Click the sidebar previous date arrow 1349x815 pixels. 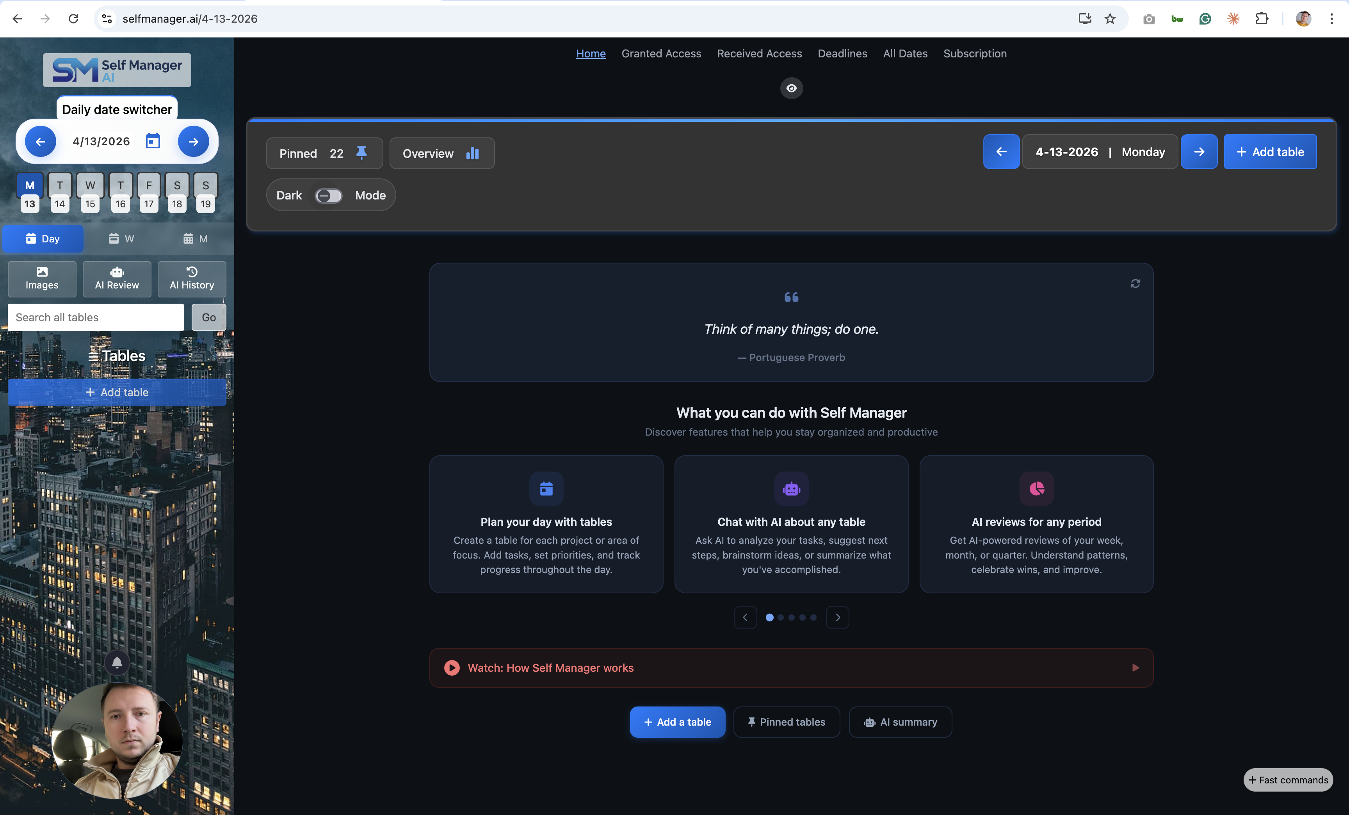[x=41, y=141]
